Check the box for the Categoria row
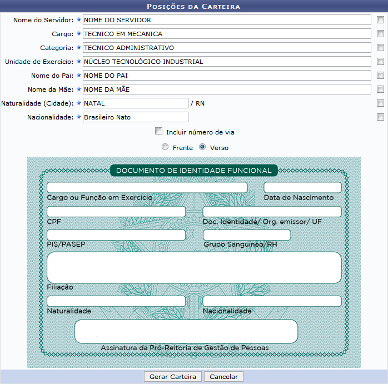This screenshot has width=388, height=384. pyautogui.click(x=380, y=48)
